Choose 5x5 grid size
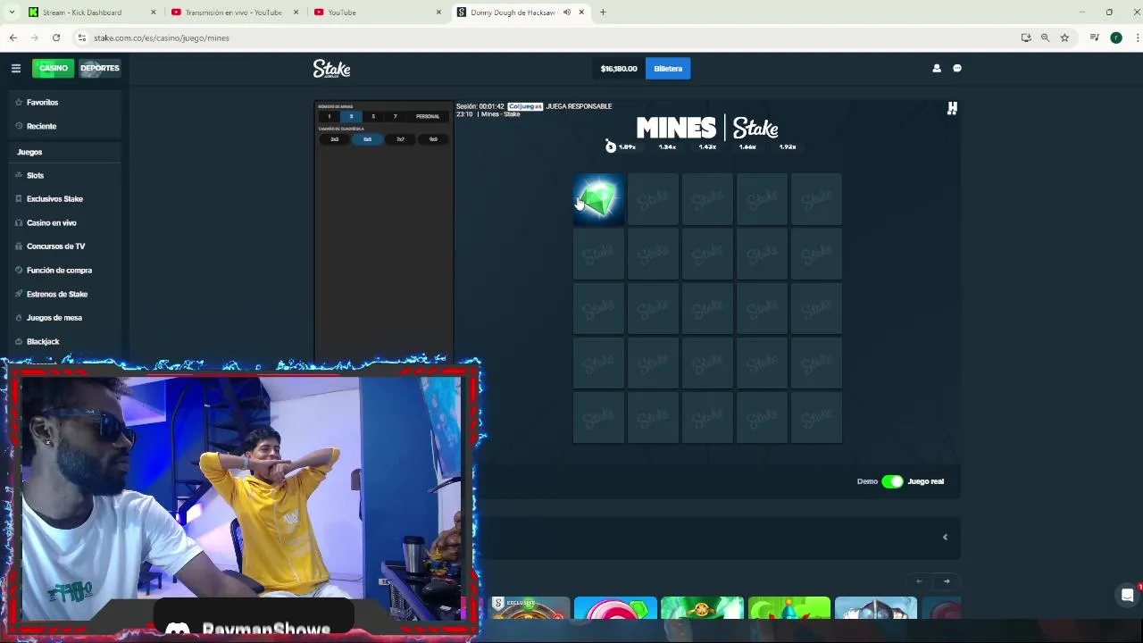This screenshot has height=643, width=1143. click(x=367, y=139)
